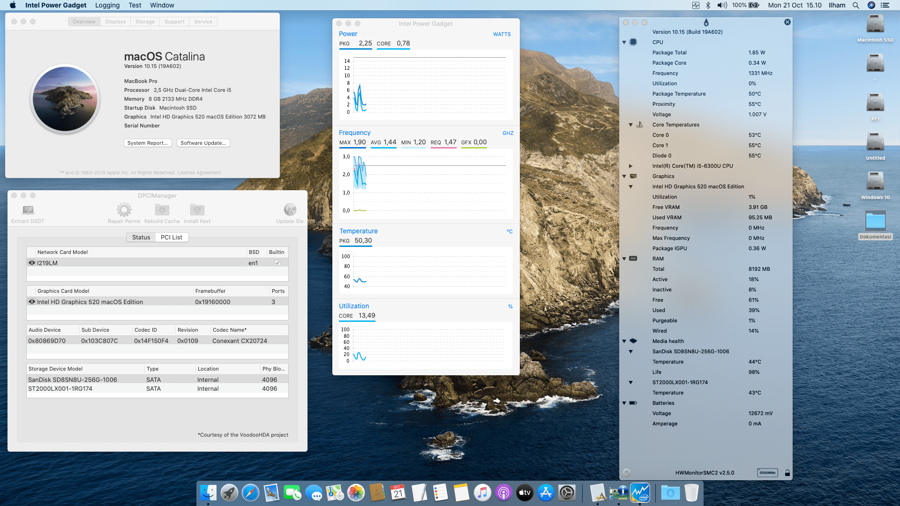Click the padlock icon in HWMonitorSMC2

(x=788, y=473)
